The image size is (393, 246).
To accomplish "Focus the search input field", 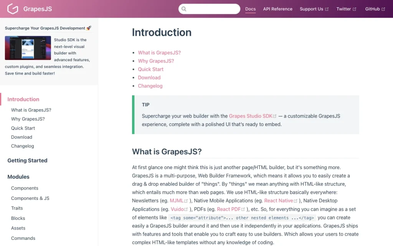I will coord(209,9).
